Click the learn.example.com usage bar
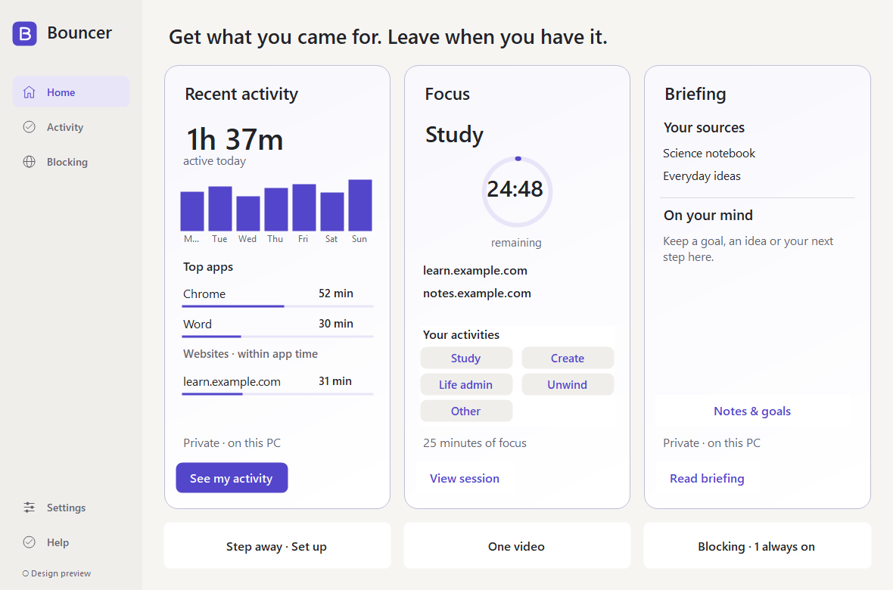 point(277,394)
